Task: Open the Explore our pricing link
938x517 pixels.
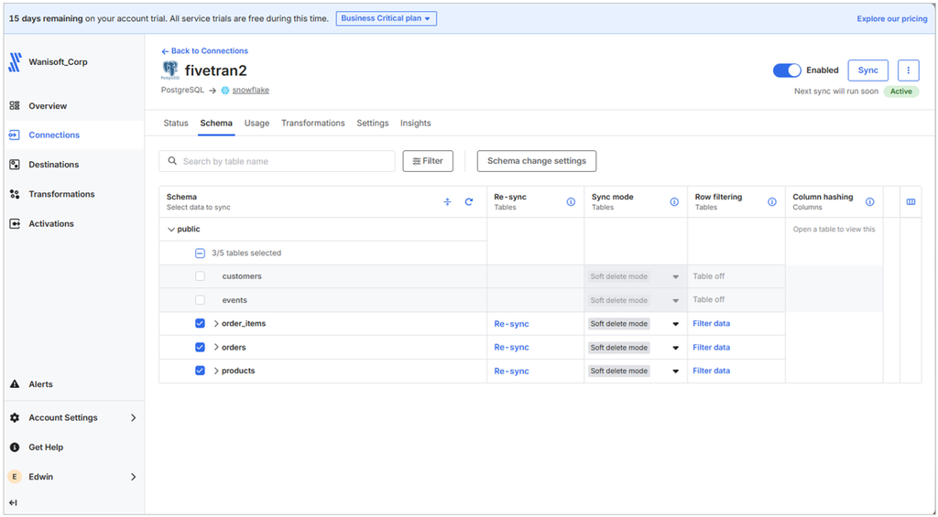Action: [x=892, y=18]
